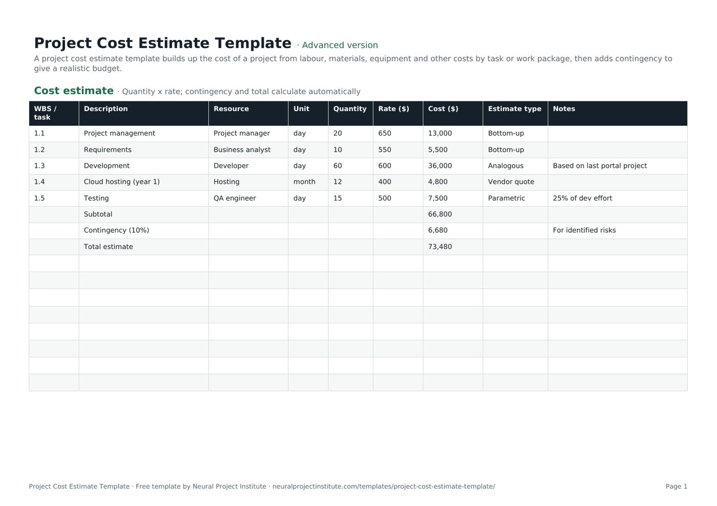
Task: Click the 'Project manager' resource cell
Action: tap(248, 134)
